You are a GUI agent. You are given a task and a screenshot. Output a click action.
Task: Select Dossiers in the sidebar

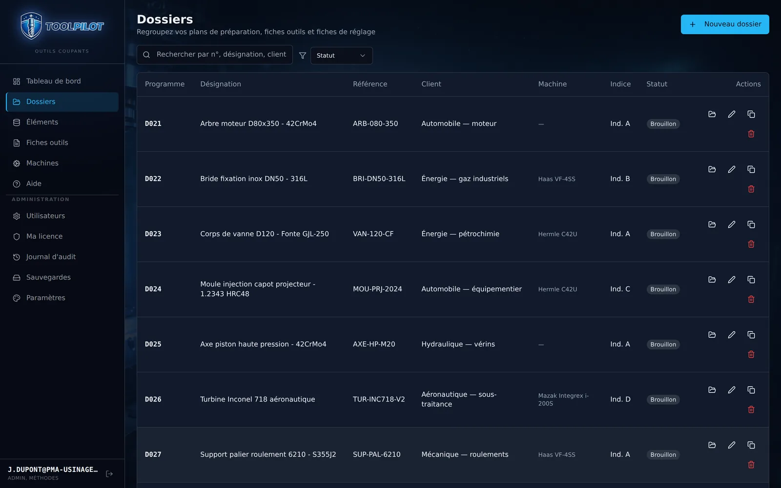pyautogui.click(x=62, y=102)
